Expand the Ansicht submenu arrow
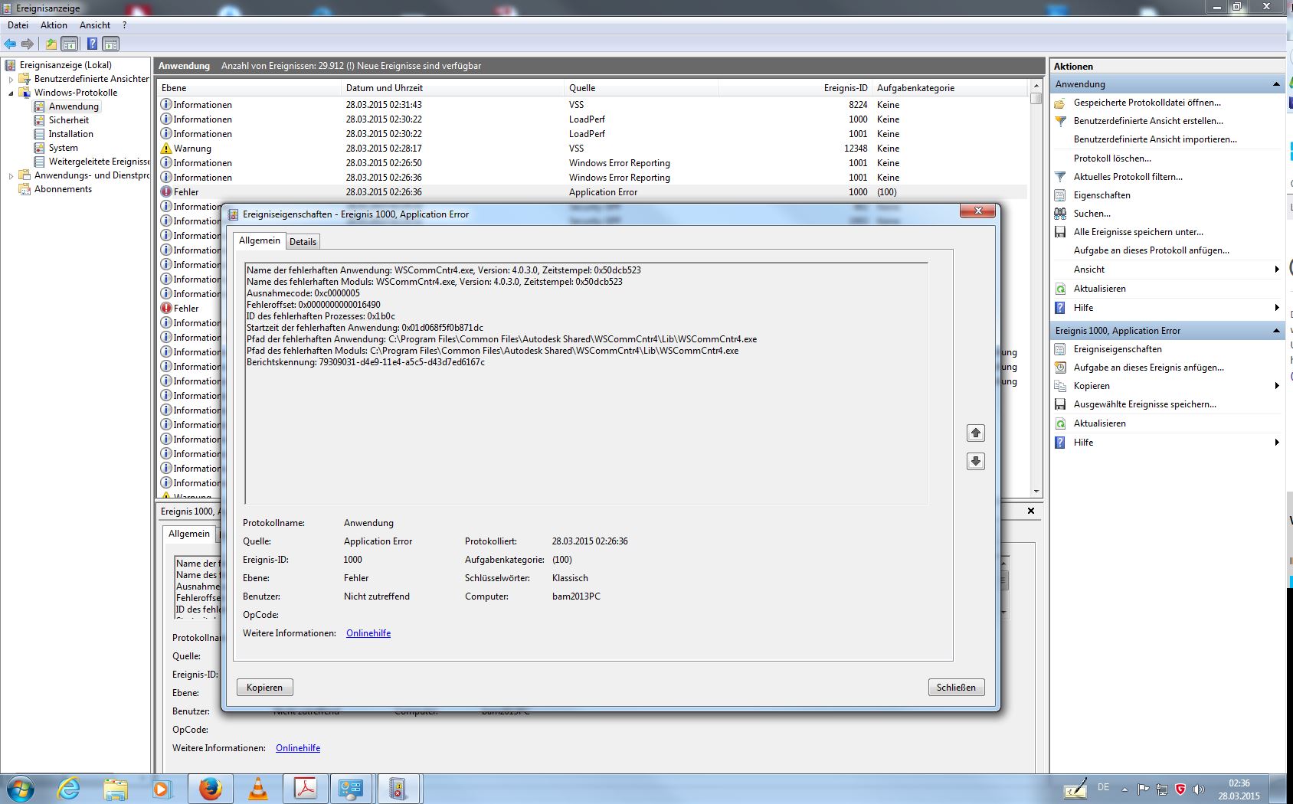This screenshot has width=1293, height=804. point(1277,270)
